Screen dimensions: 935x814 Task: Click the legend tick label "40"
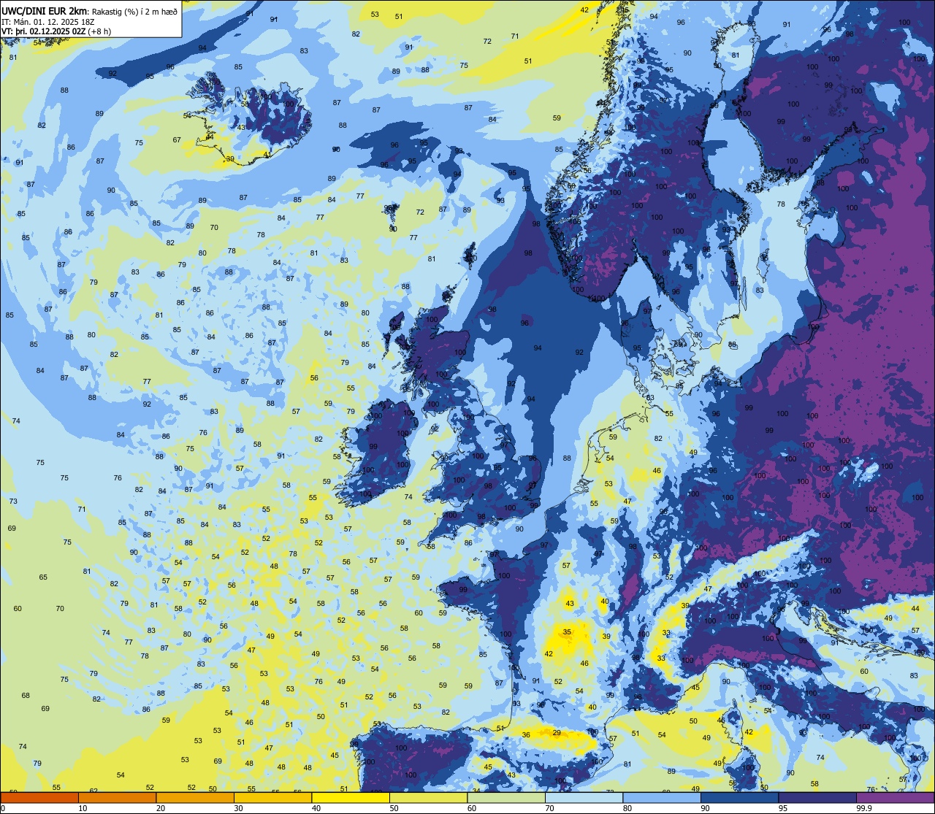(x=316, y=808)
